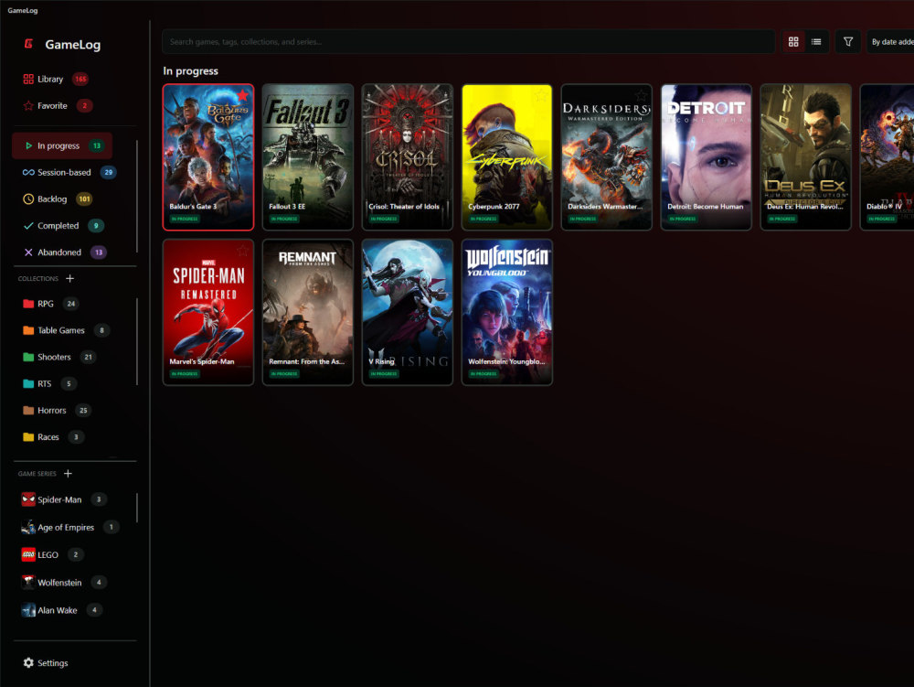Click the Collections list scrollbar
This screenshot has width=914, height=687.
[x=137, y=342]
